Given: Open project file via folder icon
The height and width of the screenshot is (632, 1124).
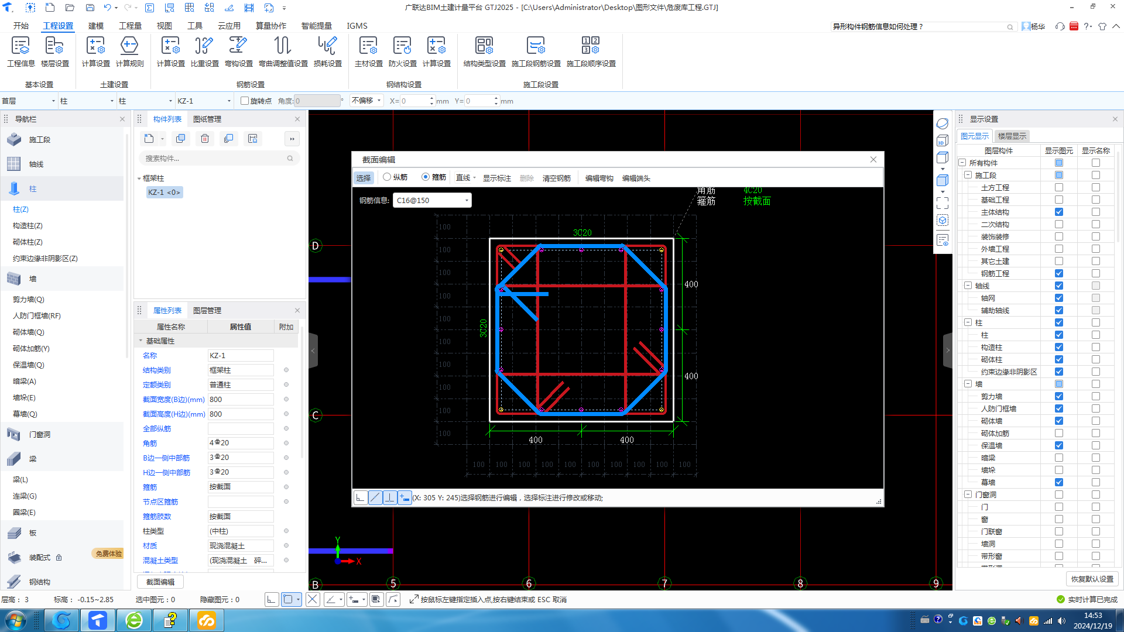Looking at the screenshot, I should click(x=70, y=8).
